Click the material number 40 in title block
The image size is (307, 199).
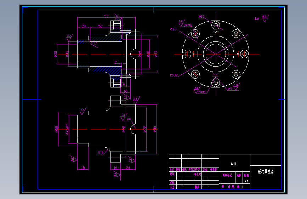tap(233, 164)
